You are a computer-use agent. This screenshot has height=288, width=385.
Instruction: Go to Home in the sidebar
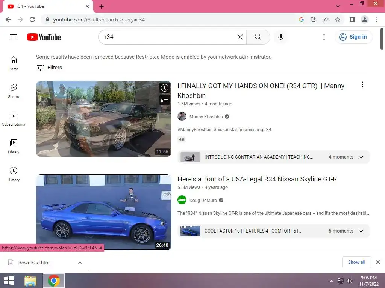point(14,63)
